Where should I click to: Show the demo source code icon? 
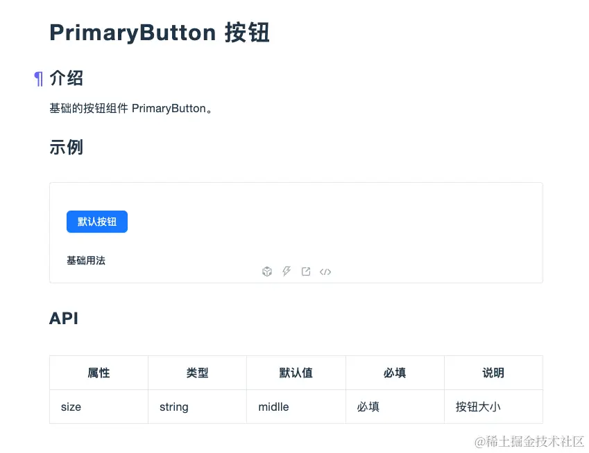pyautogui.click(x=325, y=272)
